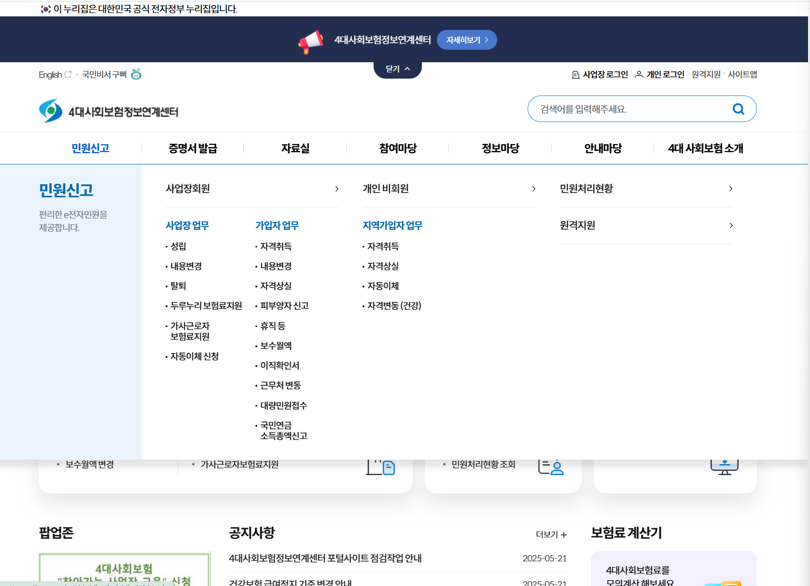
Task: Expand 민원처리현황 chevron arrow
Action: 731,189
